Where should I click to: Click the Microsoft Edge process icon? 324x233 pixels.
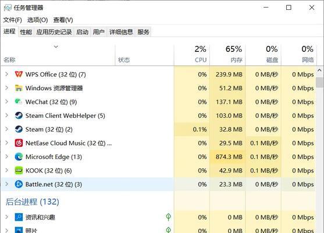[x=19, y=157]
